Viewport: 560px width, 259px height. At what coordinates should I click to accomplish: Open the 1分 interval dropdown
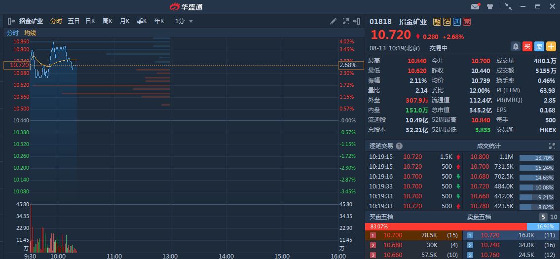(184, 21)
